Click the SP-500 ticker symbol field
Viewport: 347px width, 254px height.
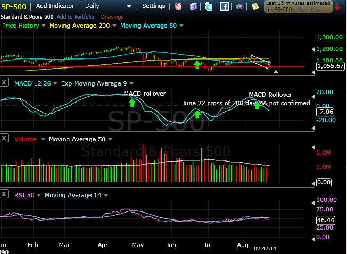pos(14,6)
